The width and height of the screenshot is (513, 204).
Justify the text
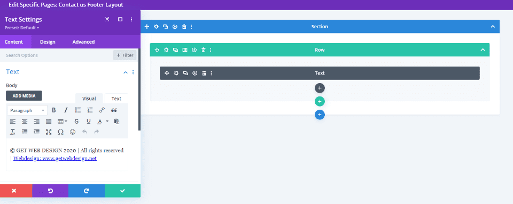coord(49,121)
